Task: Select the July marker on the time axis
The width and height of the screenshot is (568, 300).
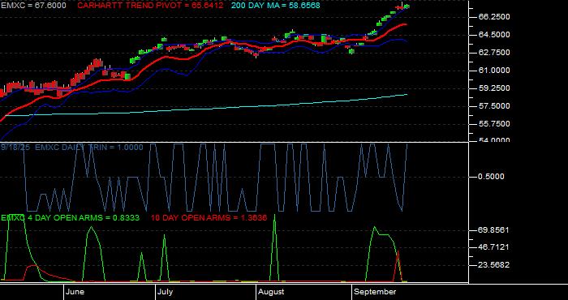Action: click(166, 292)
